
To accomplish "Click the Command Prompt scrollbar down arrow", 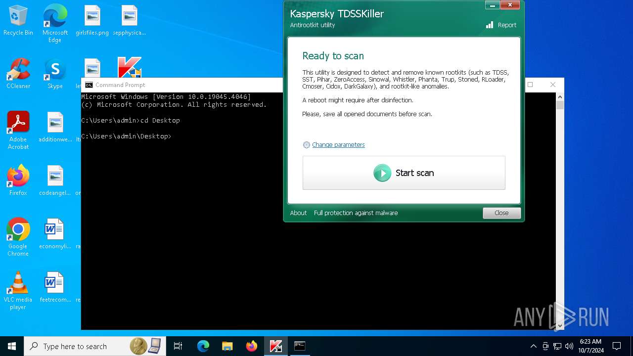I will click(x=560, y=326).
